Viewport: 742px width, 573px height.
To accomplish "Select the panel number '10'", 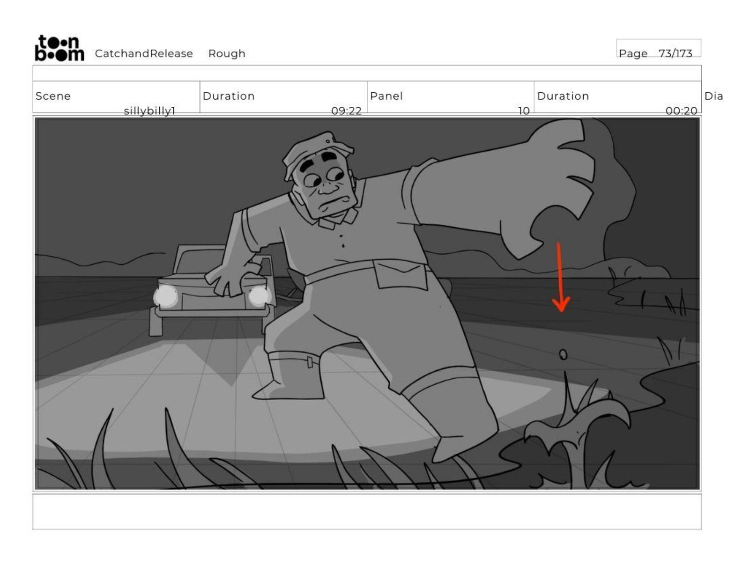I will [524, 110].
